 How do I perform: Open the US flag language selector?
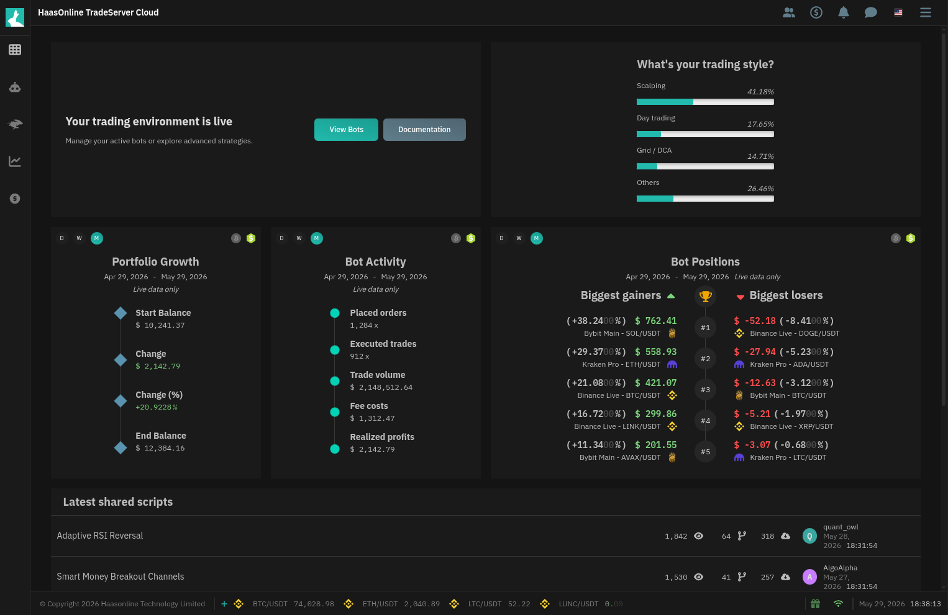(898, 12)
